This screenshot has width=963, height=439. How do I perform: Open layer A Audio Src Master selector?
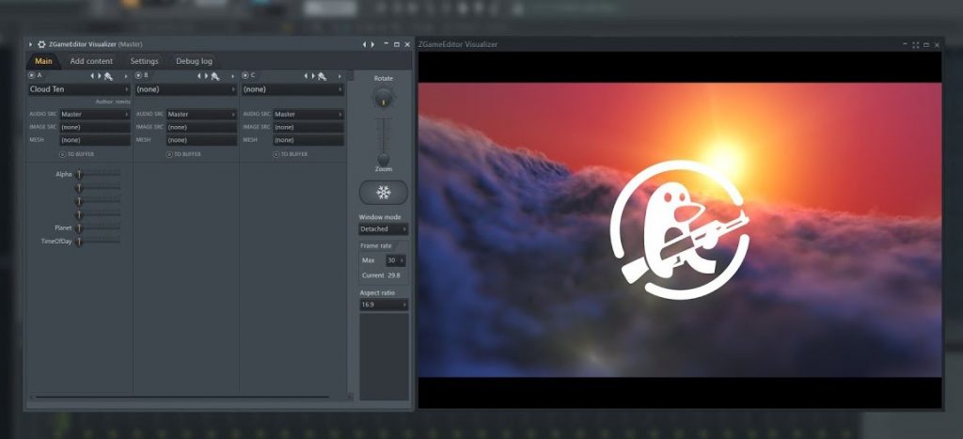pos(94,114)
